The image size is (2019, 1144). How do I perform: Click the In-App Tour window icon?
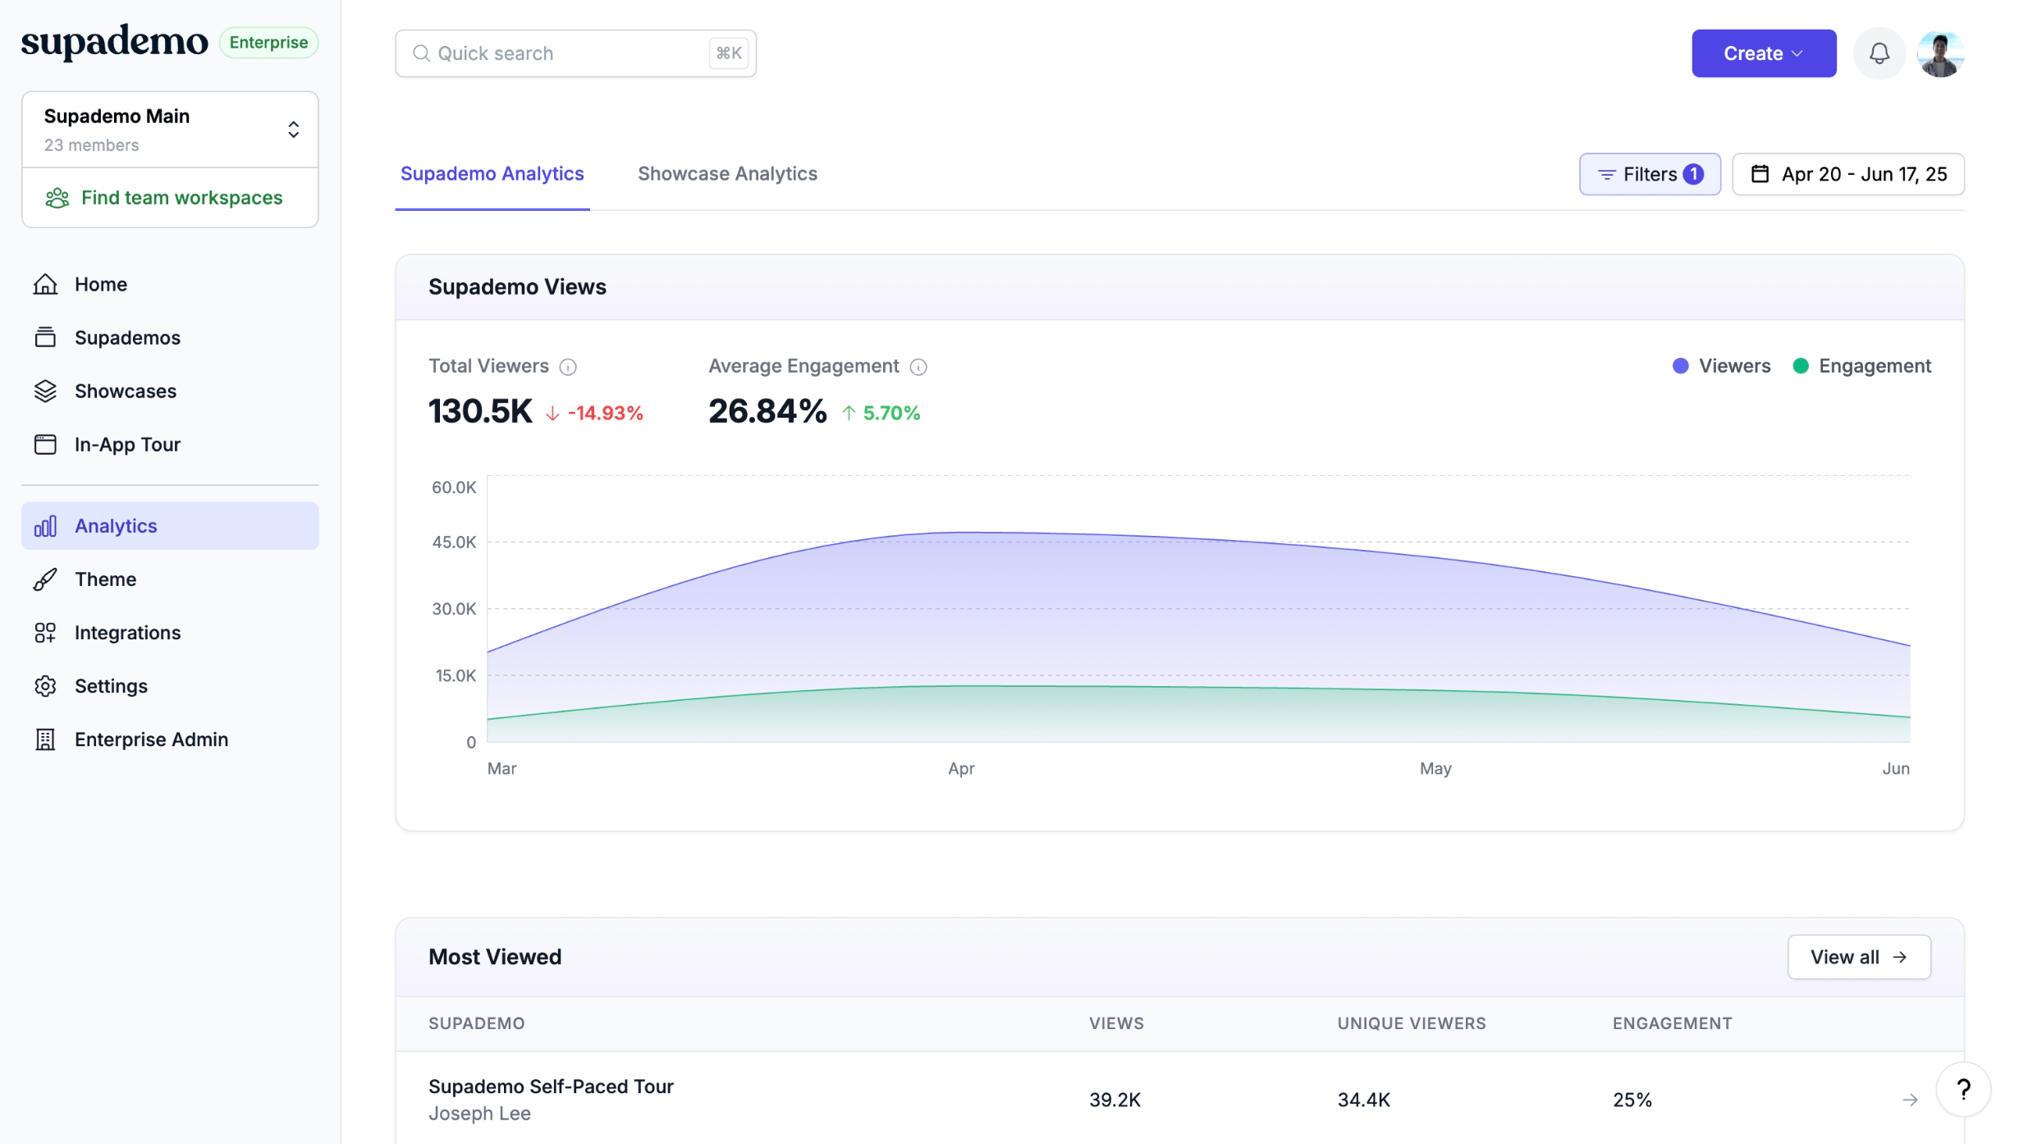coord(45,444)
